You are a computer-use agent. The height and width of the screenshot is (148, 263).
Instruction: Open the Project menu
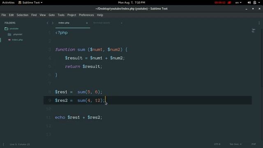72,15
